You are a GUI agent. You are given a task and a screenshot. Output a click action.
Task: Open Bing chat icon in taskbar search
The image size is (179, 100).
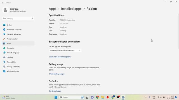pyautogui.click(x=83, y=97)
